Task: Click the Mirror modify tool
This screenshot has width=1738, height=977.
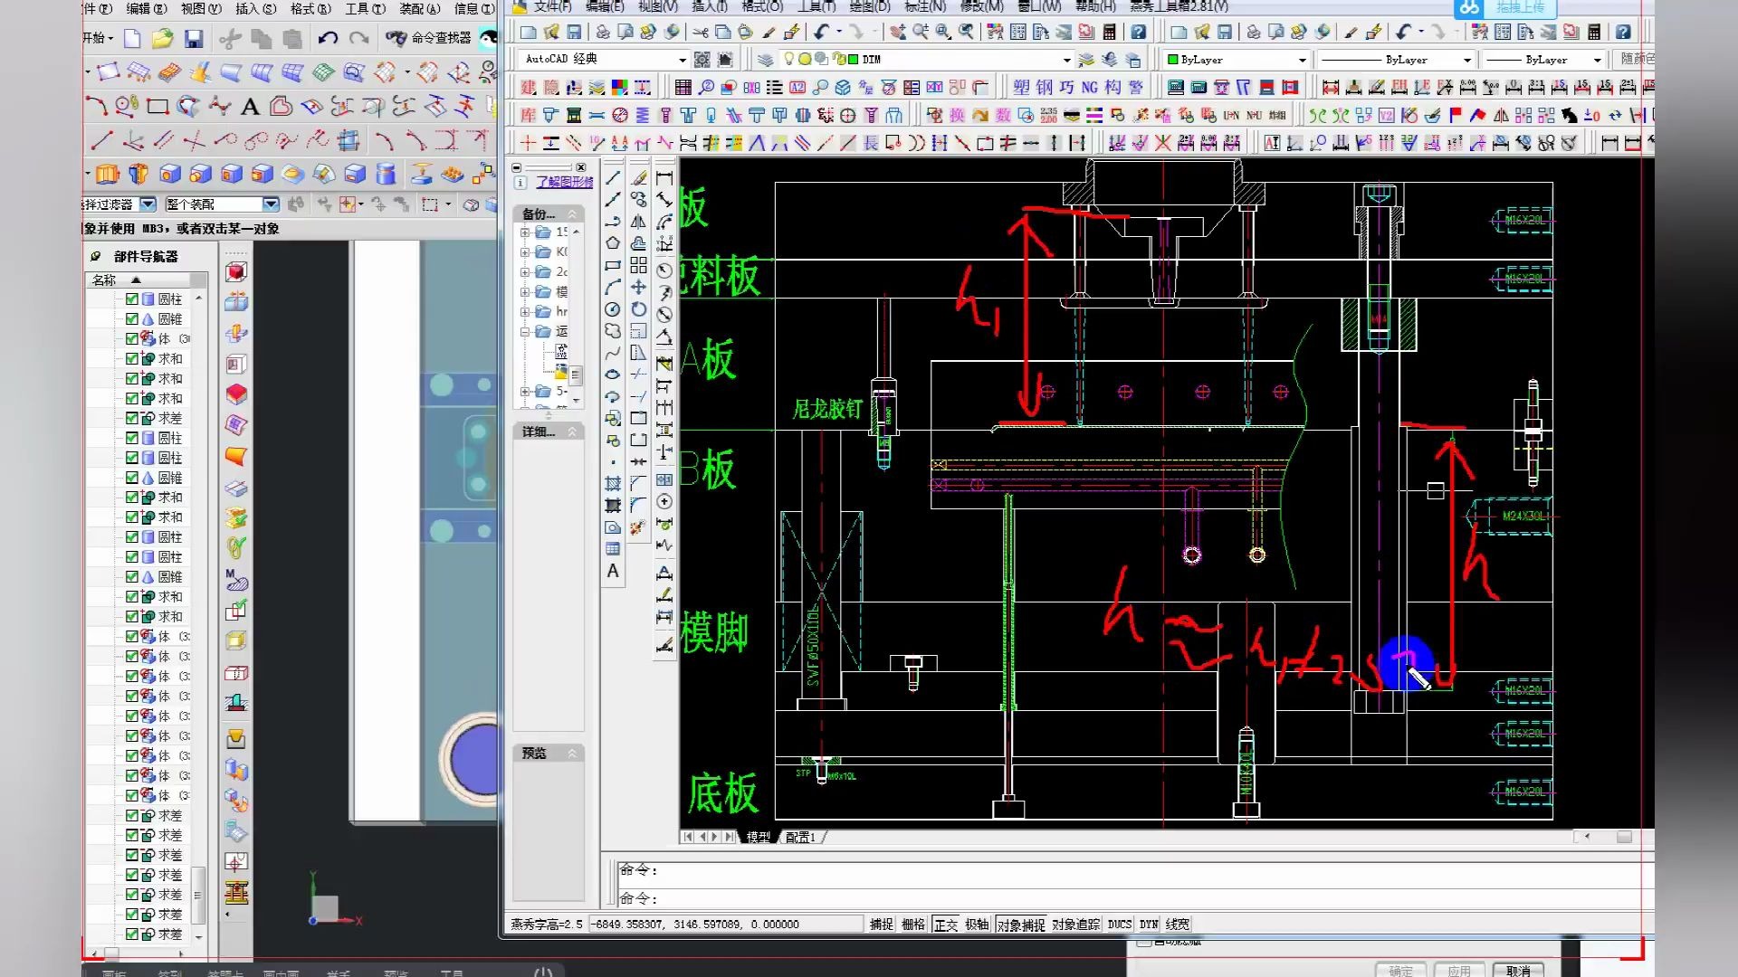Action: 639,222
